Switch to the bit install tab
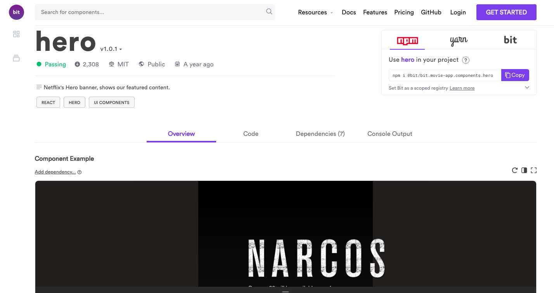This screenshot has width=554, height=293. point(510,40)
